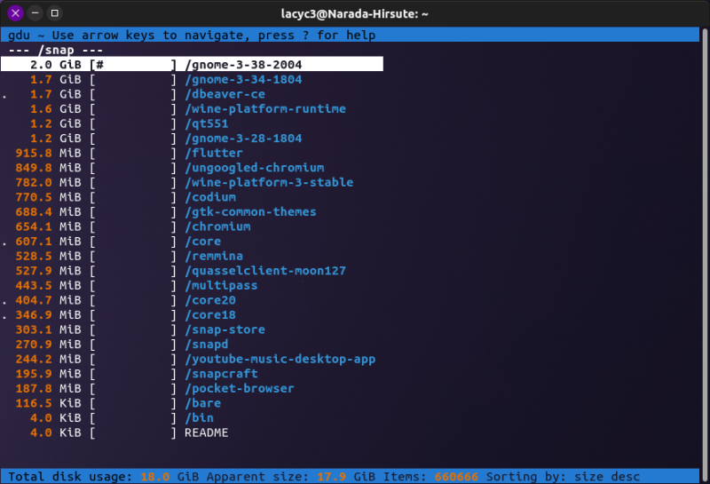This screenshot has width=710, height=484.
Task: Select the /bare directory
Action: [203, 403]
